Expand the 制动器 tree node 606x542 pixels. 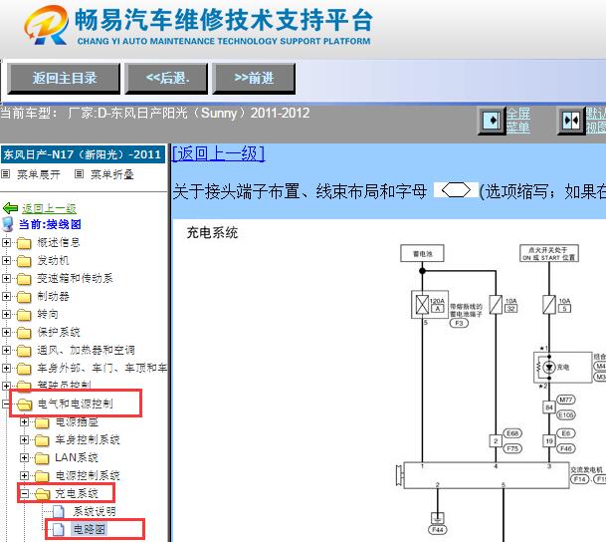click(6, 296)
